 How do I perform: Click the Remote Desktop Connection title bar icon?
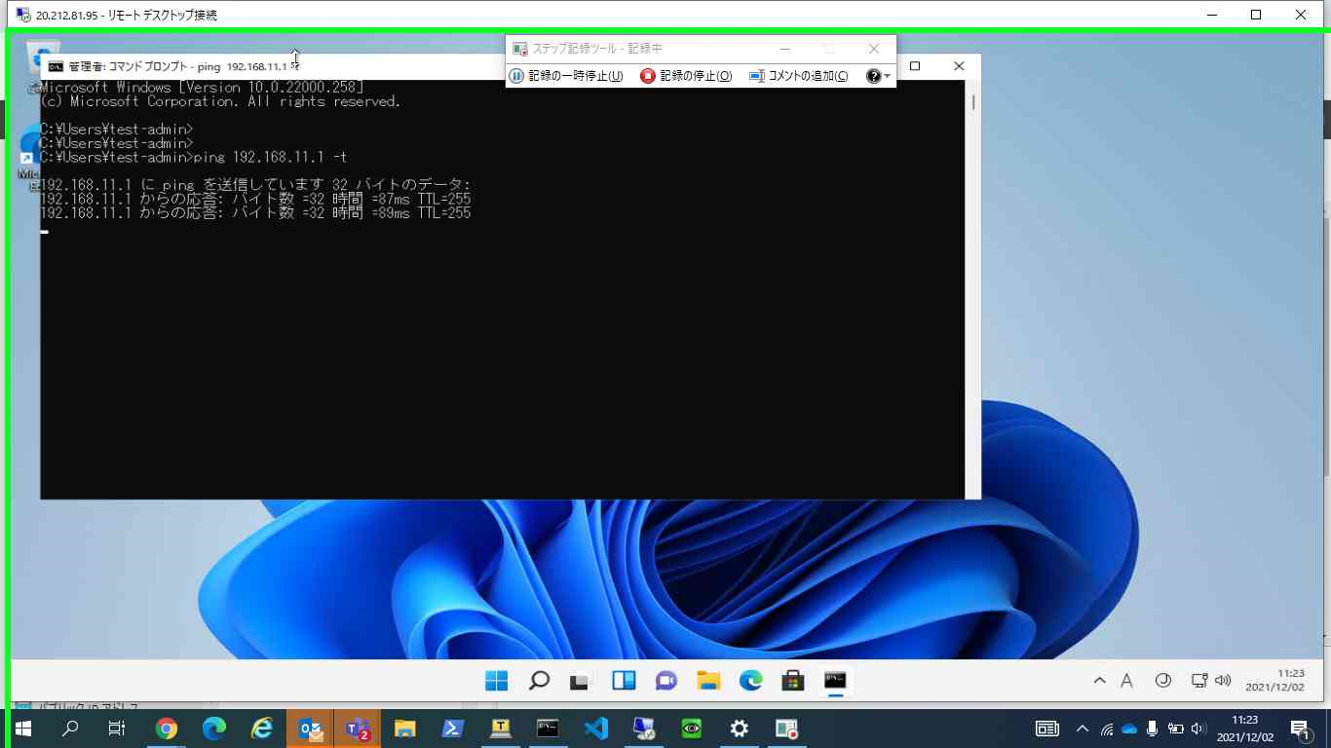(22, 15)
